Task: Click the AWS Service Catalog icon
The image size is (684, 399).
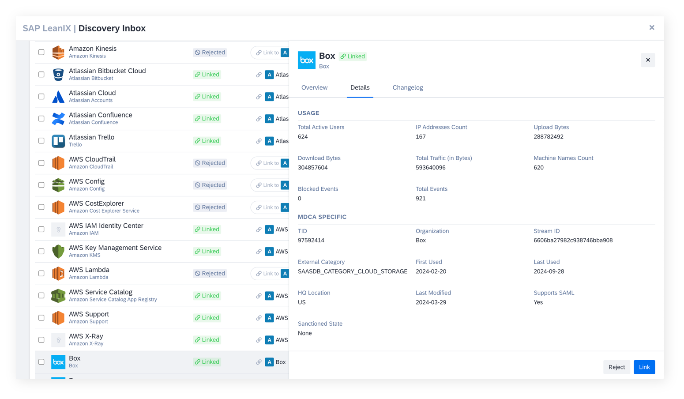Action: pyautogui.click(x=58, y=296)
